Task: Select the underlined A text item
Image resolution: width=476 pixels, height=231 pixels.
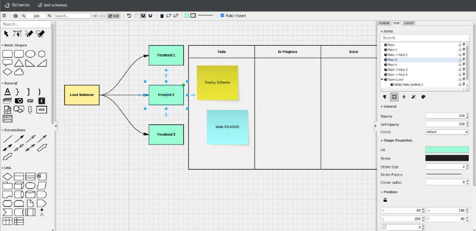Action: tap(7, 92)
